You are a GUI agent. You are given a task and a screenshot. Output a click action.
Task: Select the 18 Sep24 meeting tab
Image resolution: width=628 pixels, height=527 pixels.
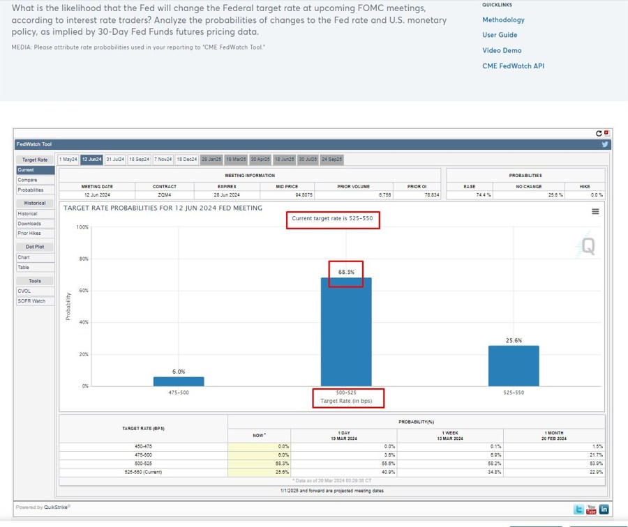pos(139,159)
